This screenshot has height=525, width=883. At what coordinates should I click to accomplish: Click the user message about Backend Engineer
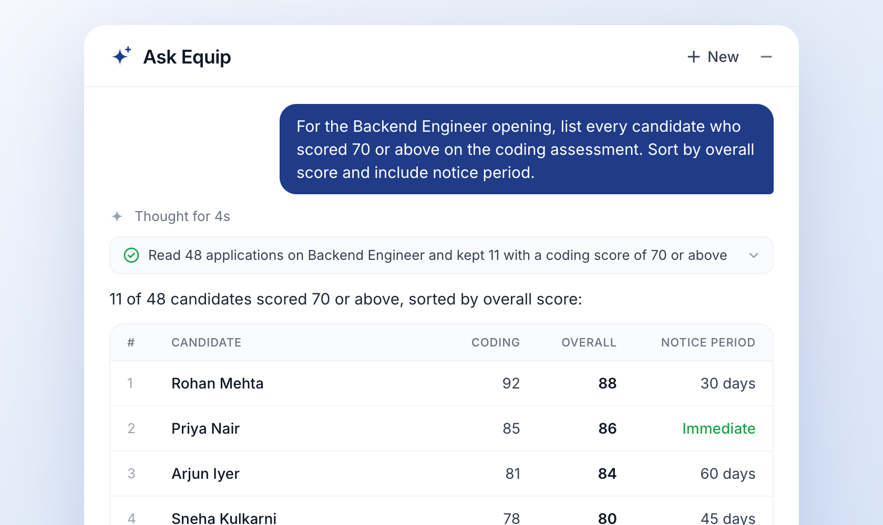point(526,149)
